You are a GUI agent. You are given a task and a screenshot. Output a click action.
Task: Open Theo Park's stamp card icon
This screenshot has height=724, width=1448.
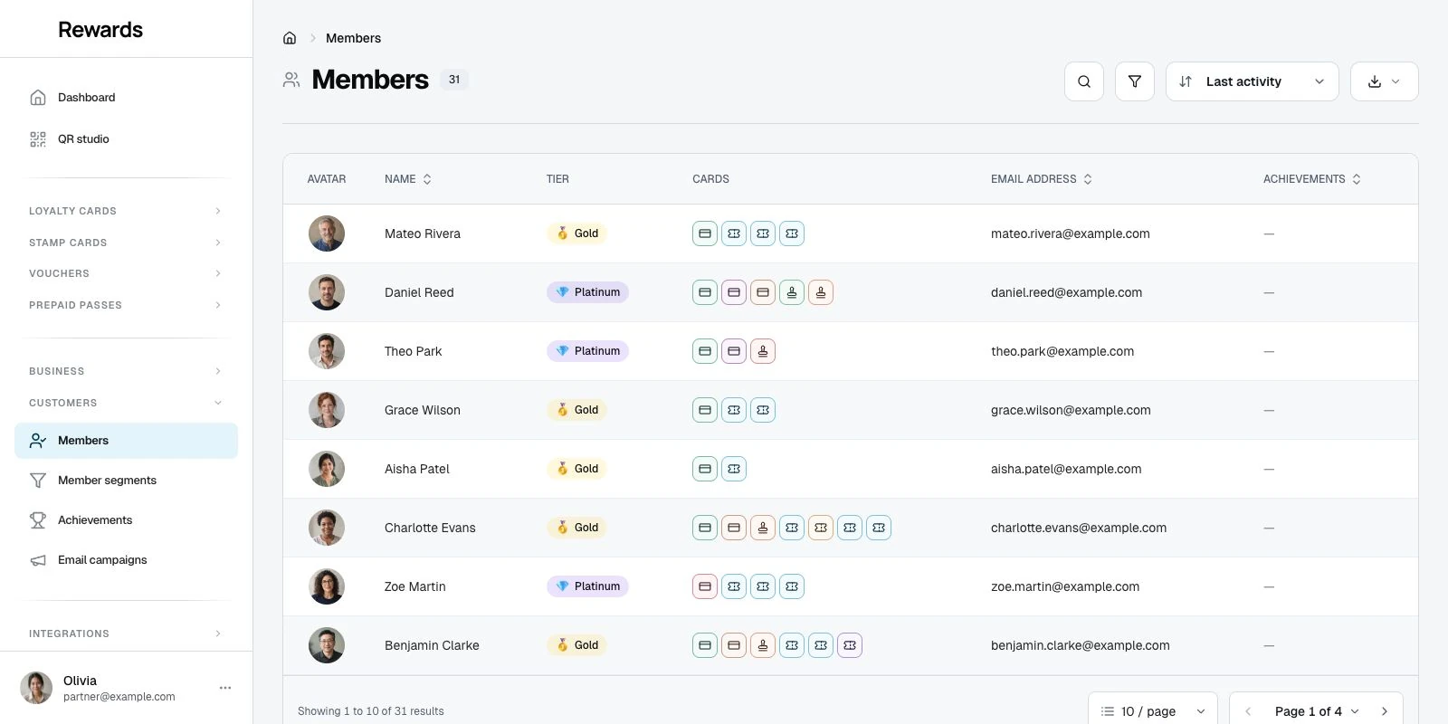click(763, 351)
